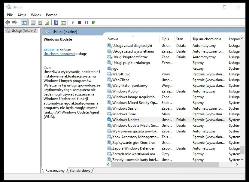Click the Export list toolbar icon
This screenshot has height=182, width=249.
(47, 22)
